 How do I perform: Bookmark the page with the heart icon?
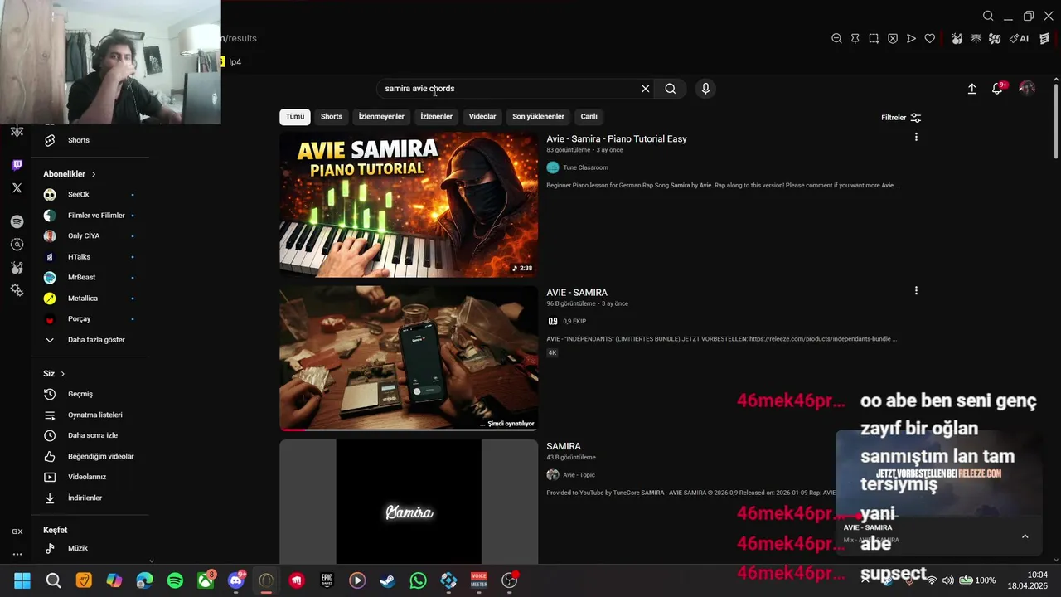click(x=930, y=38)
